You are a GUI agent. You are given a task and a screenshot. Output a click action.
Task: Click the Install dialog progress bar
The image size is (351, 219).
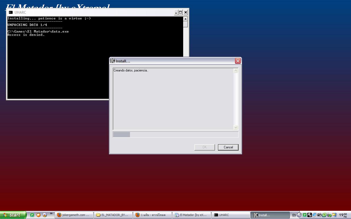(x=175, y=134)
